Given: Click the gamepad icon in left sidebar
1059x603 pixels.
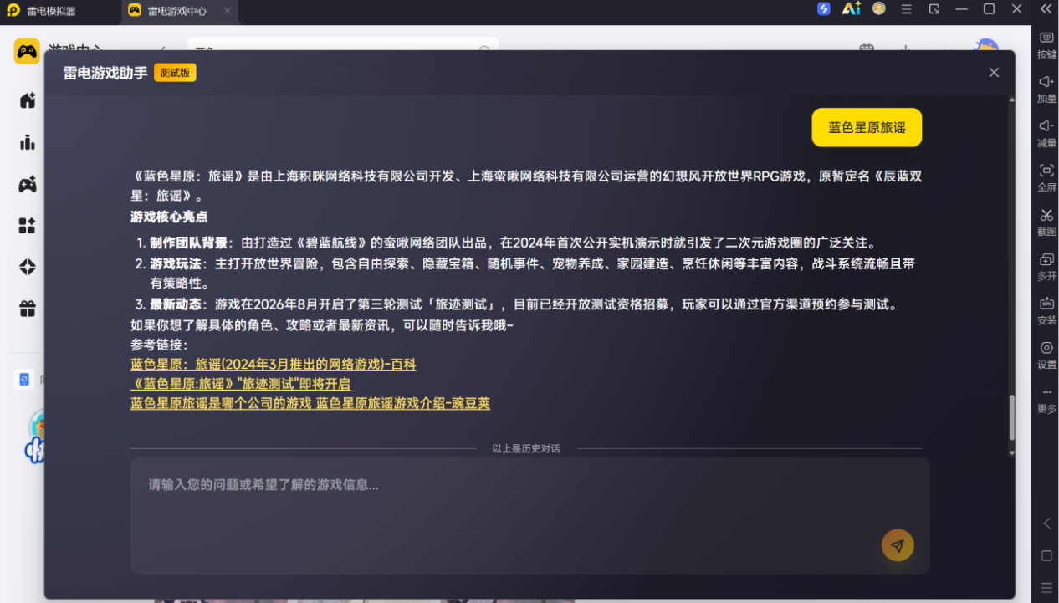Looking at the screenshot, I should click(28, 184).
